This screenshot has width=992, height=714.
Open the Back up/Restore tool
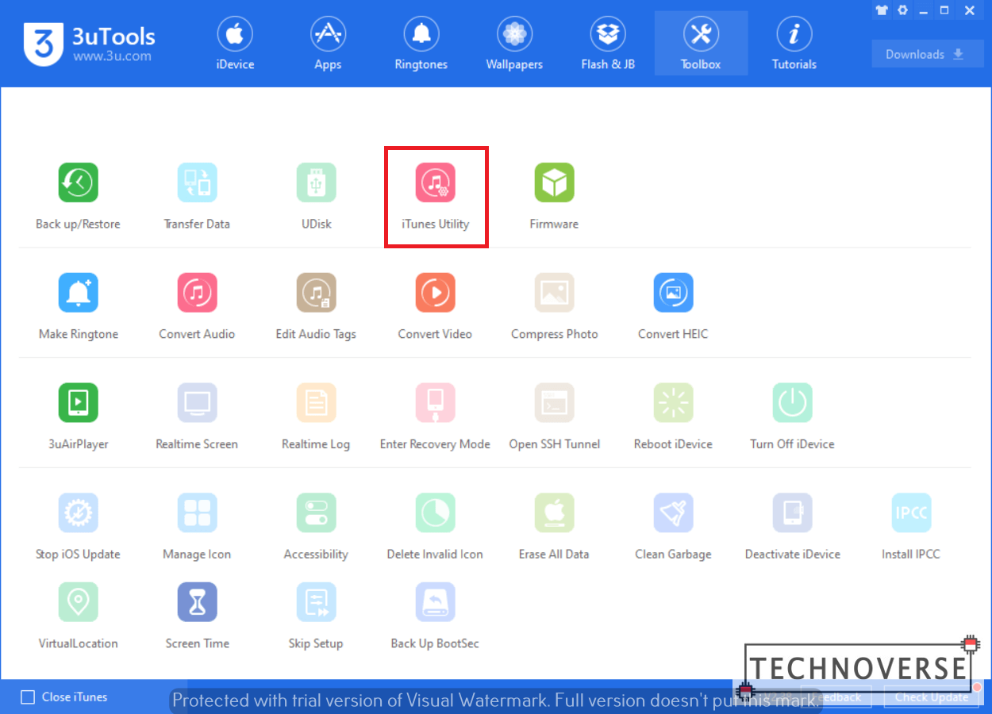[78, 196]
